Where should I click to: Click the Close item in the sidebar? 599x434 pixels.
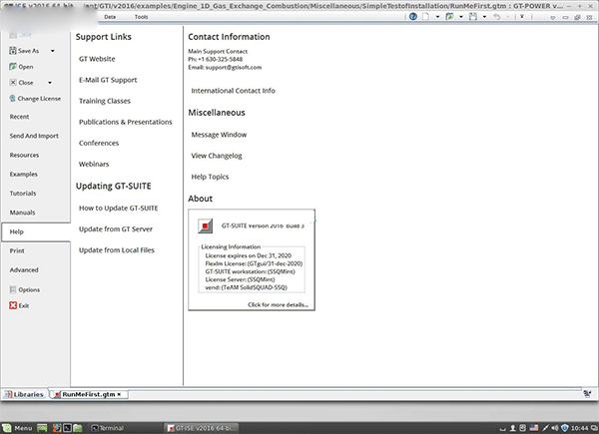[26, 83]
